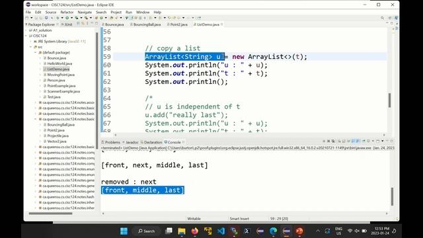Image resolution: width=423 pixels, height=238 pixels.
Task: Click the Console vertical scrollbar thumb
Action: (x=392, y=196)
